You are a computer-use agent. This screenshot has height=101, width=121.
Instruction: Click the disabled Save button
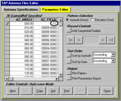tap(80, 91)
